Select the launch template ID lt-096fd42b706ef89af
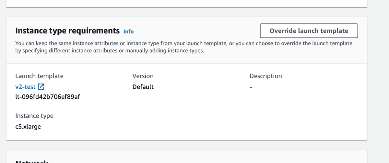Image resolution: width=389 pixels, height=163 pixels. pos(48,97)
